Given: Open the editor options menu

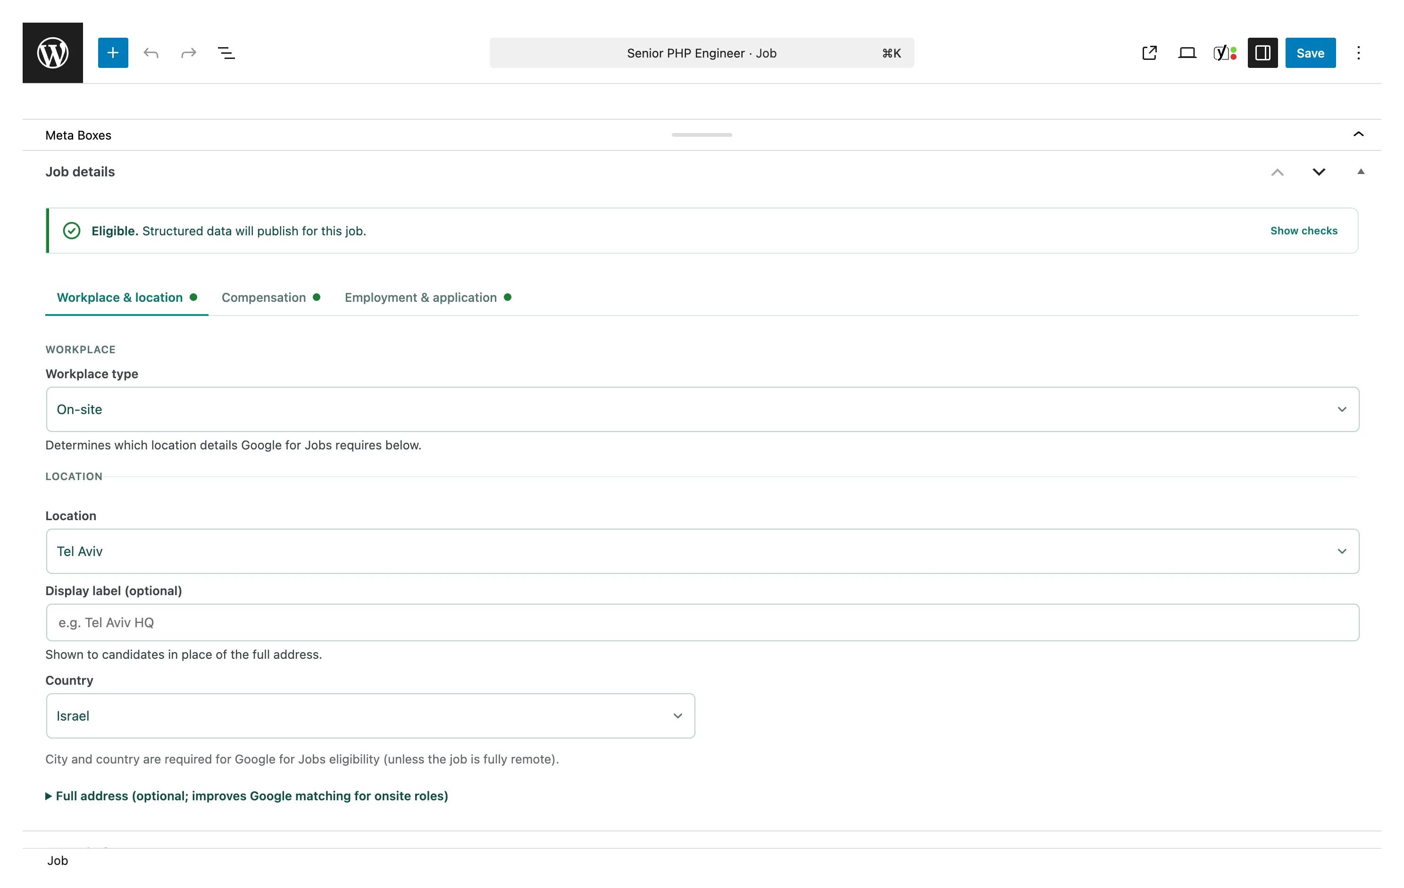Looking at the screenshot, I should point(1359,53).
